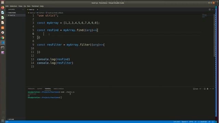Image resolution: width=219 pixels, height=123 pixels.
Task: Open the View menu
Action: (x=21, y=6)
